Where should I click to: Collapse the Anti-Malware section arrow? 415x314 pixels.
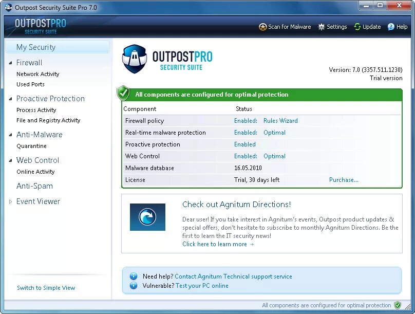pos(11,135)
